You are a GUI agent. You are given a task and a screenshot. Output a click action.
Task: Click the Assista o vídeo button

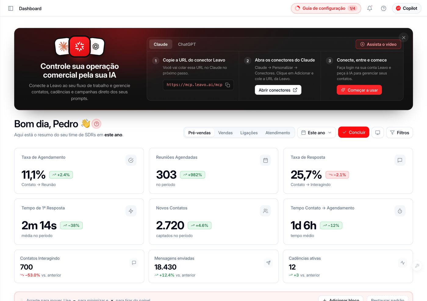(378, 45)
